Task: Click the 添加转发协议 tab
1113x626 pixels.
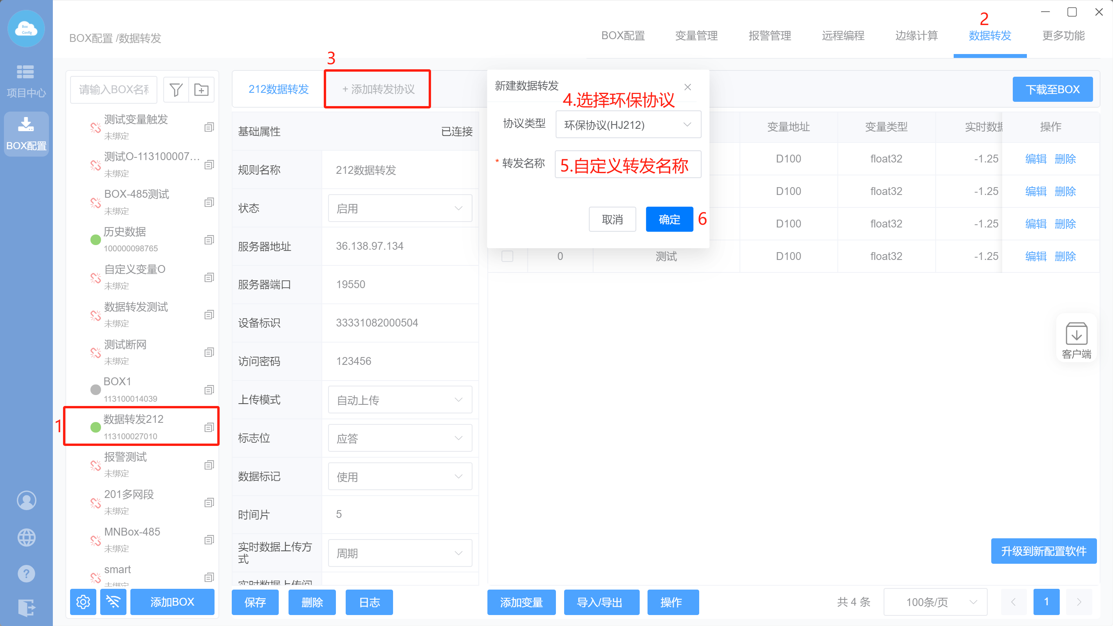Action: coord(378,89)
